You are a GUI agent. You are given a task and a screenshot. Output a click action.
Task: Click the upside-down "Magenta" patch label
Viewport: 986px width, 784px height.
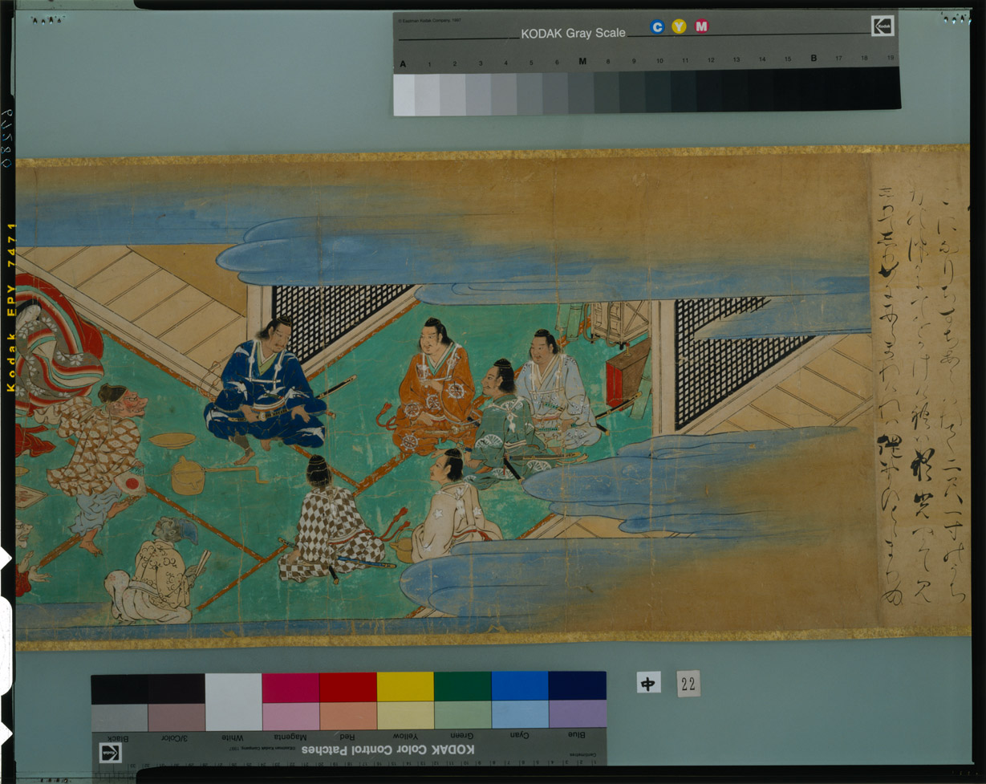(290, 737)
